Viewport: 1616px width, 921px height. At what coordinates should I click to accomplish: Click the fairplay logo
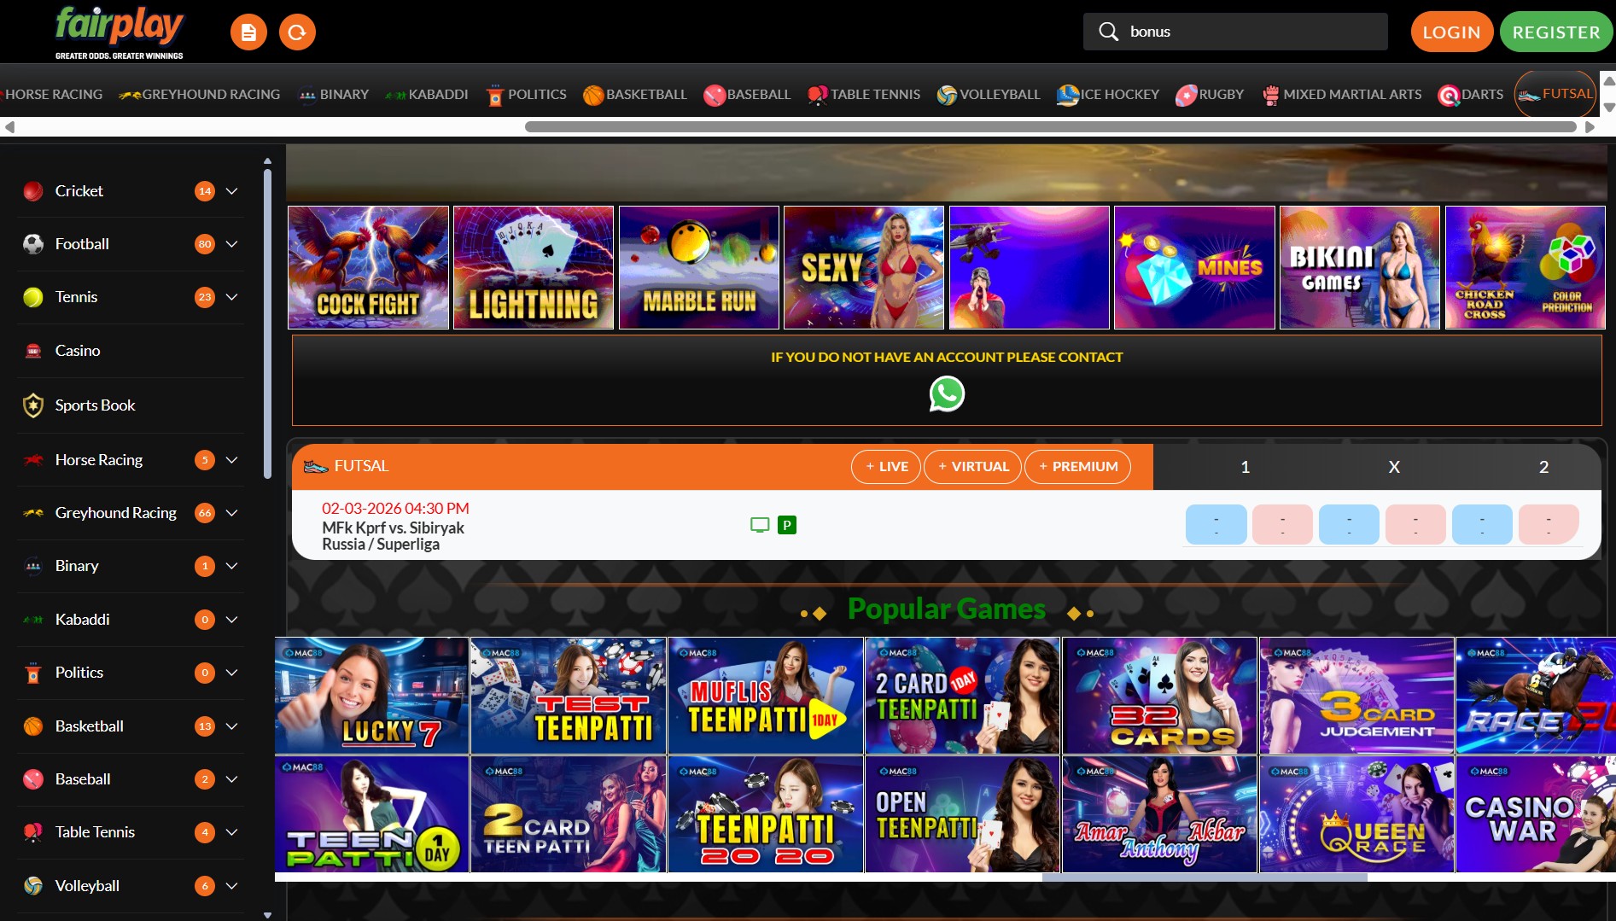pos(119,26)
